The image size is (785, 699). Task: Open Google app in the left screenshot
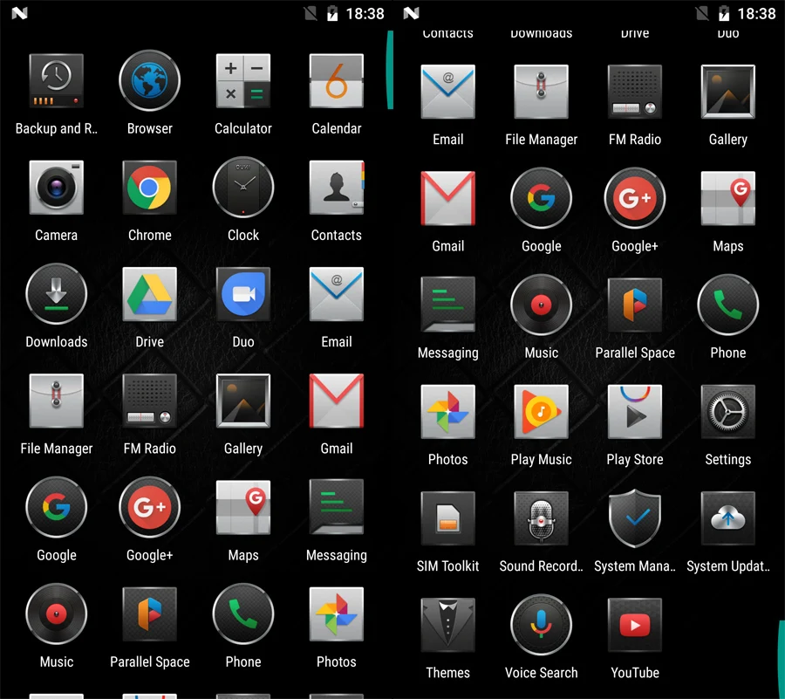click(56, 507)
